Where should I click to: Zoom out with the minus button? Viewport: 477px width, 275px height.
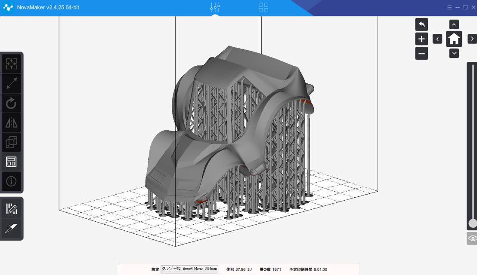tap(421, 54)
